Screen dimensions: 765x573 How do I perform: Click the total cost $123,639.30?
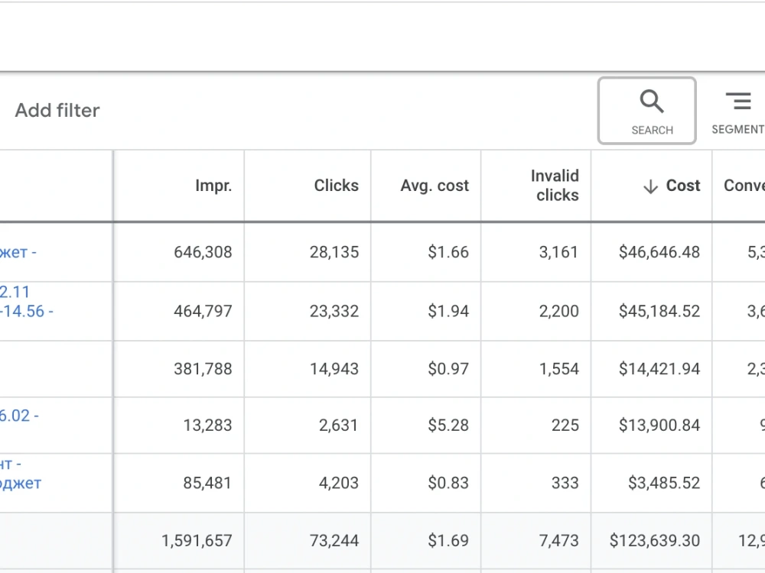[x=655, y=541]
